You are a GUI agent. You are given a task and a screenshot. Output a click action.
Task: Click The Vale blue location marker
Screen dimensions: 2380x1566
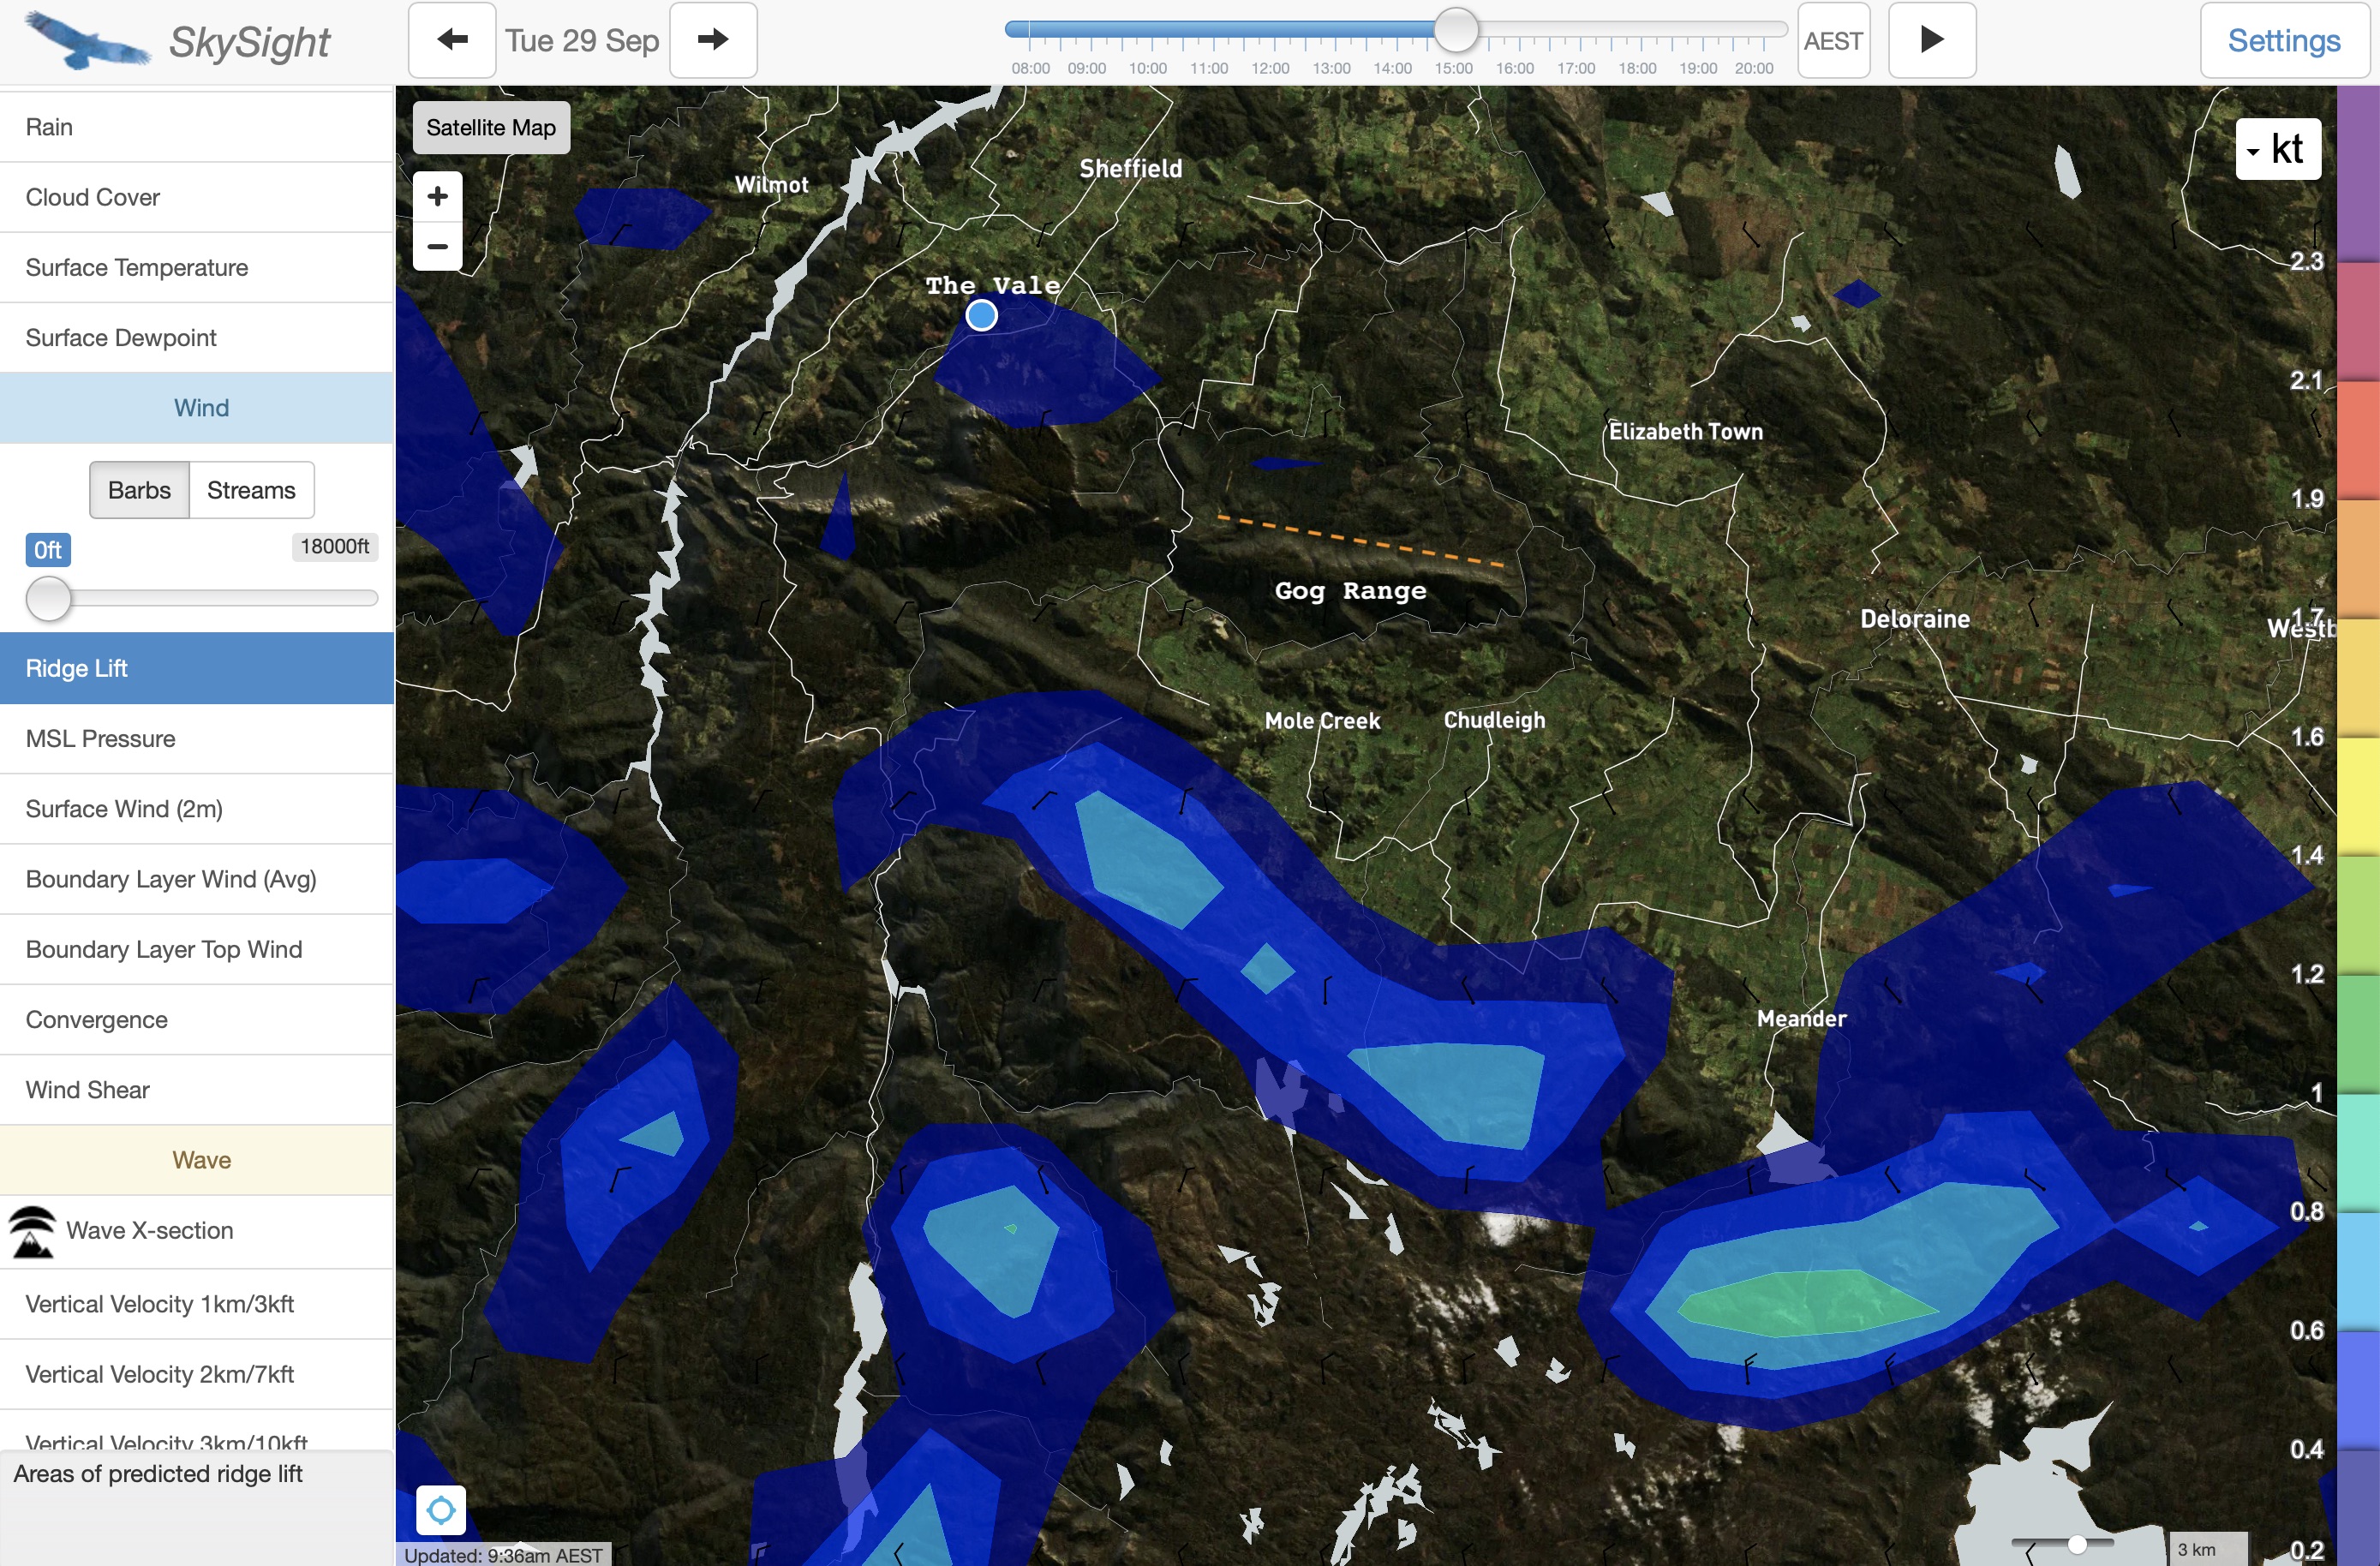[981, 316]
